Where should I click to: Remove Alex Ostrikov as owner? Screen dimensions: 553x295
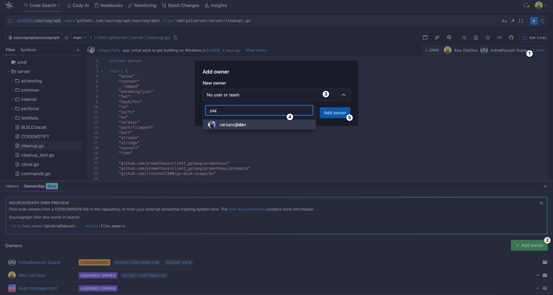(x=538, y=275)
